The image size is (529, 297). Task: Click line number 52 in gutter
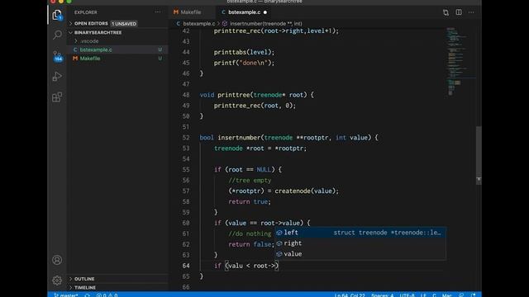coord(186,138)
